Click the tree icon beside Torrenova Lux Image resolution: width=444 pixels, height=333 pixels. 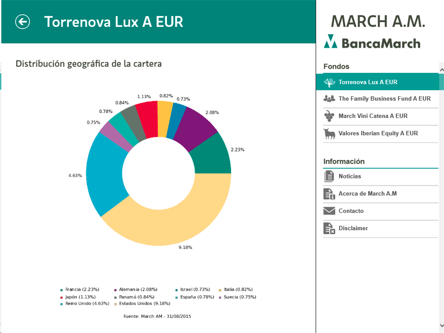[x=329, y=82]
